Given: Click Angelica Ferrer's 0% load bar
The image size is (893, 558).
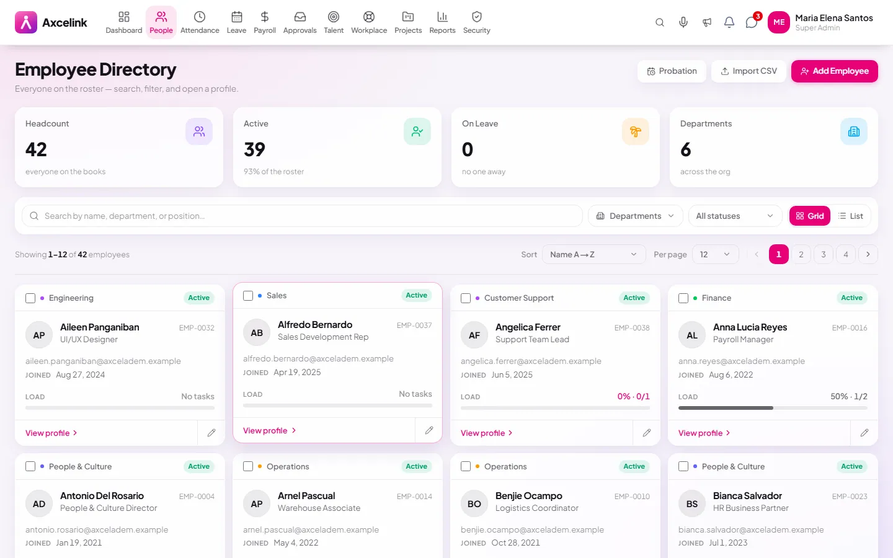Looking at the screenshot, I should pyautogui.click(x=555, y=408).
